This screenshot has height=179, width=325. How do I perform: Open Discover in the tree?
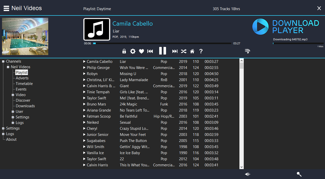[23, 100]
